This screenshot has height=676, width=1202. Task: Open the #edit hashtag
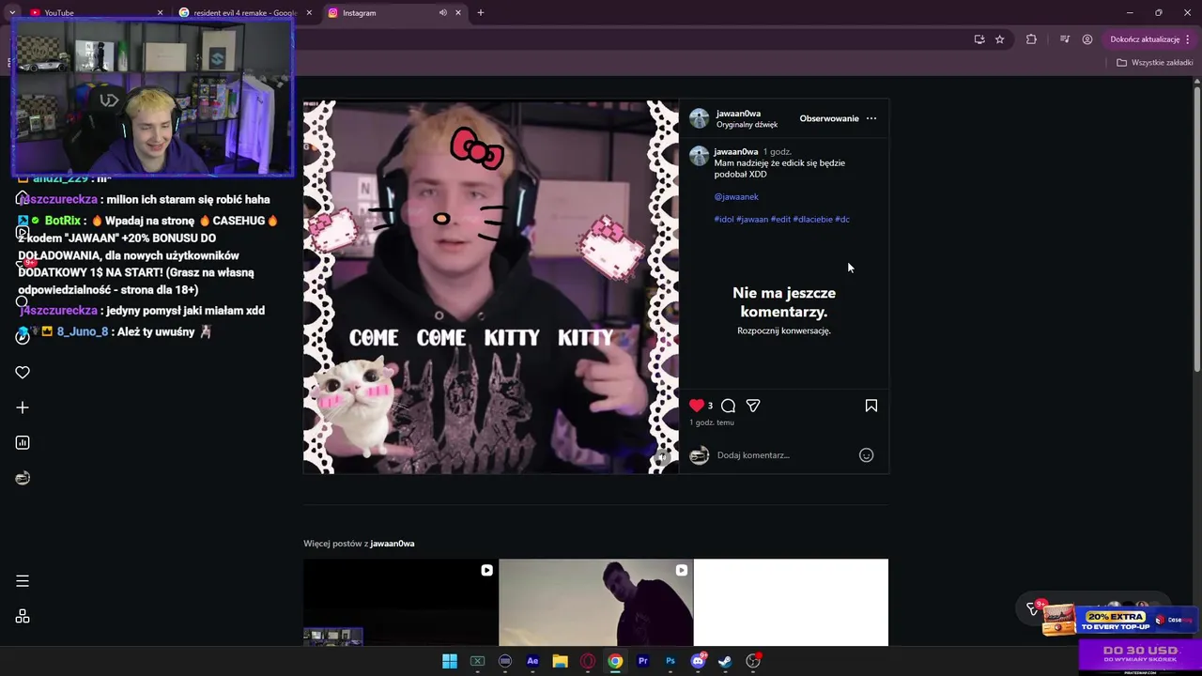(x=780, y=219)
